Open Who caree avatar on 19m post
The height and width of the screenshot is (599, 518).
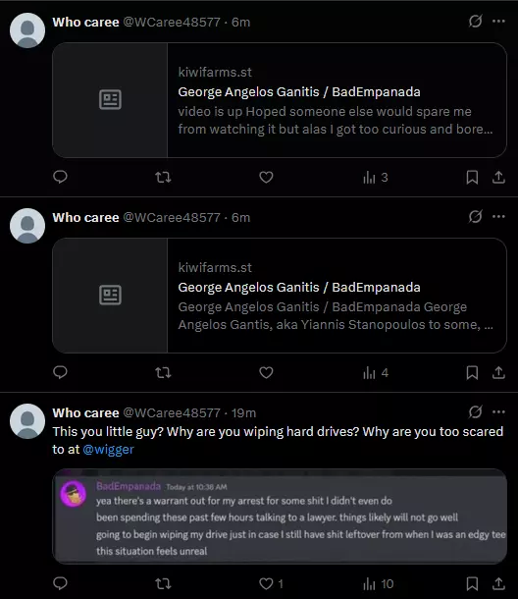[27, 421]
